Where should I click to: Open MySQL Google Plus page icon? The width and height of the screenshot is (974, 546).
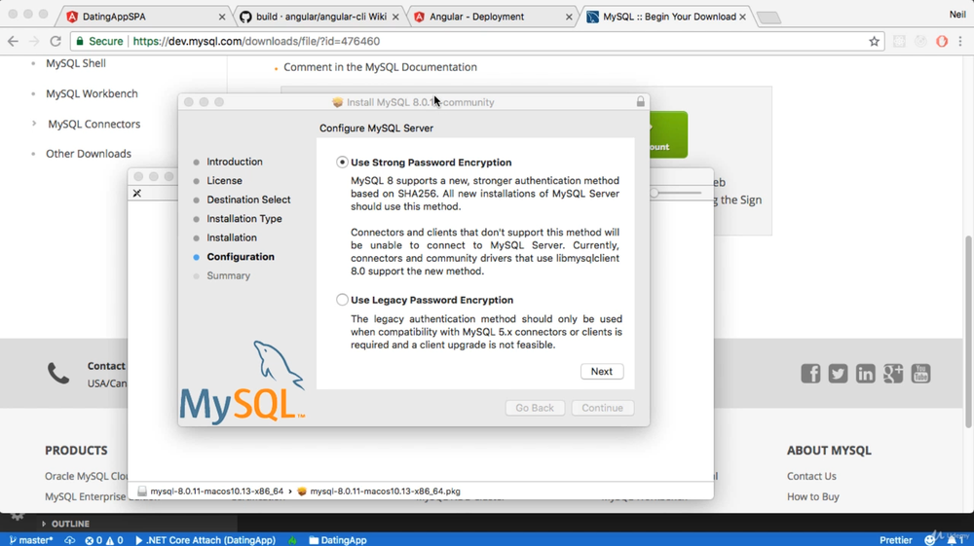point(893,374)
